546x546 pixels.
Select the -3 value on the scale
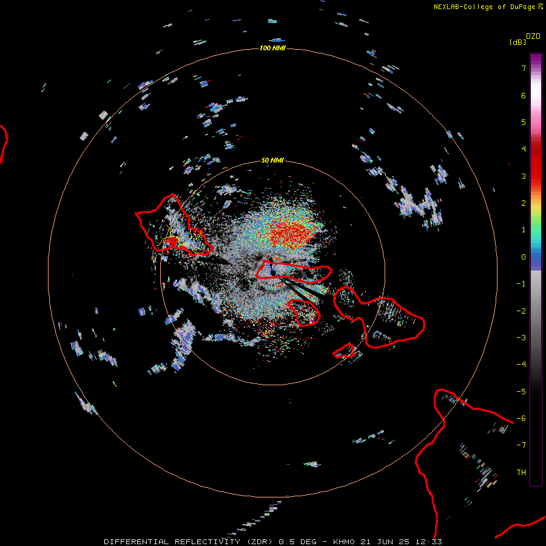[521, 338]
